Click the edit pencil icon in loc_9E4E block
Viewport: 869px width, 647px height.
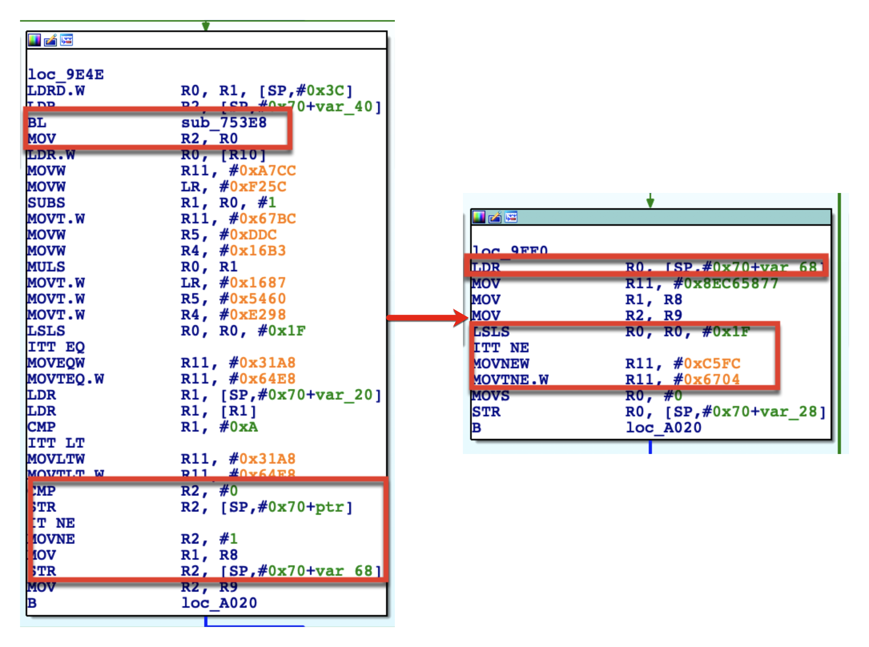tap(50, 40)
